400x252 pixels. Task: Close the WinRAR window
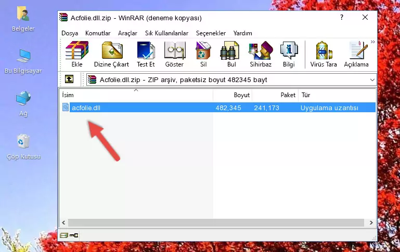click(x=365, y=17)
